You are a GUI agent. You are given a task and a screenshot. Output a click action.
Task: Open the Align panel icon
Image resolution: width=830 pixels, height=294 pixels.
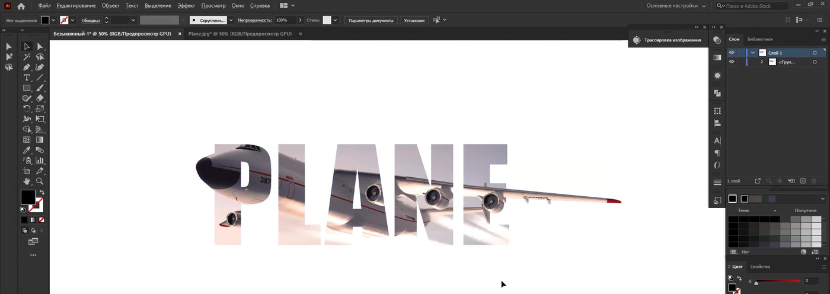717,123
